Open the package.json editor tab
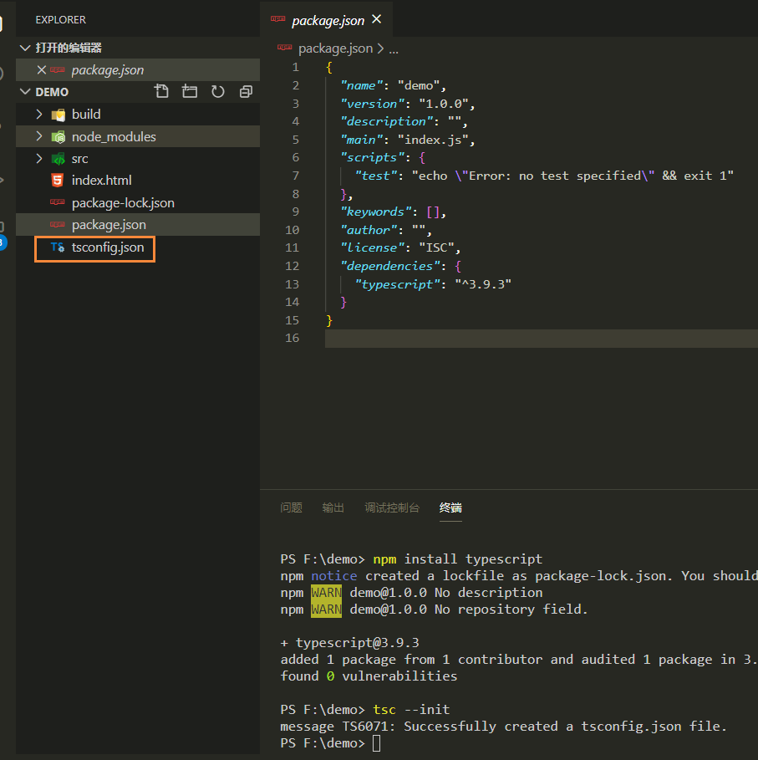Viewport: 758px width, 760px height. (327, 20)
